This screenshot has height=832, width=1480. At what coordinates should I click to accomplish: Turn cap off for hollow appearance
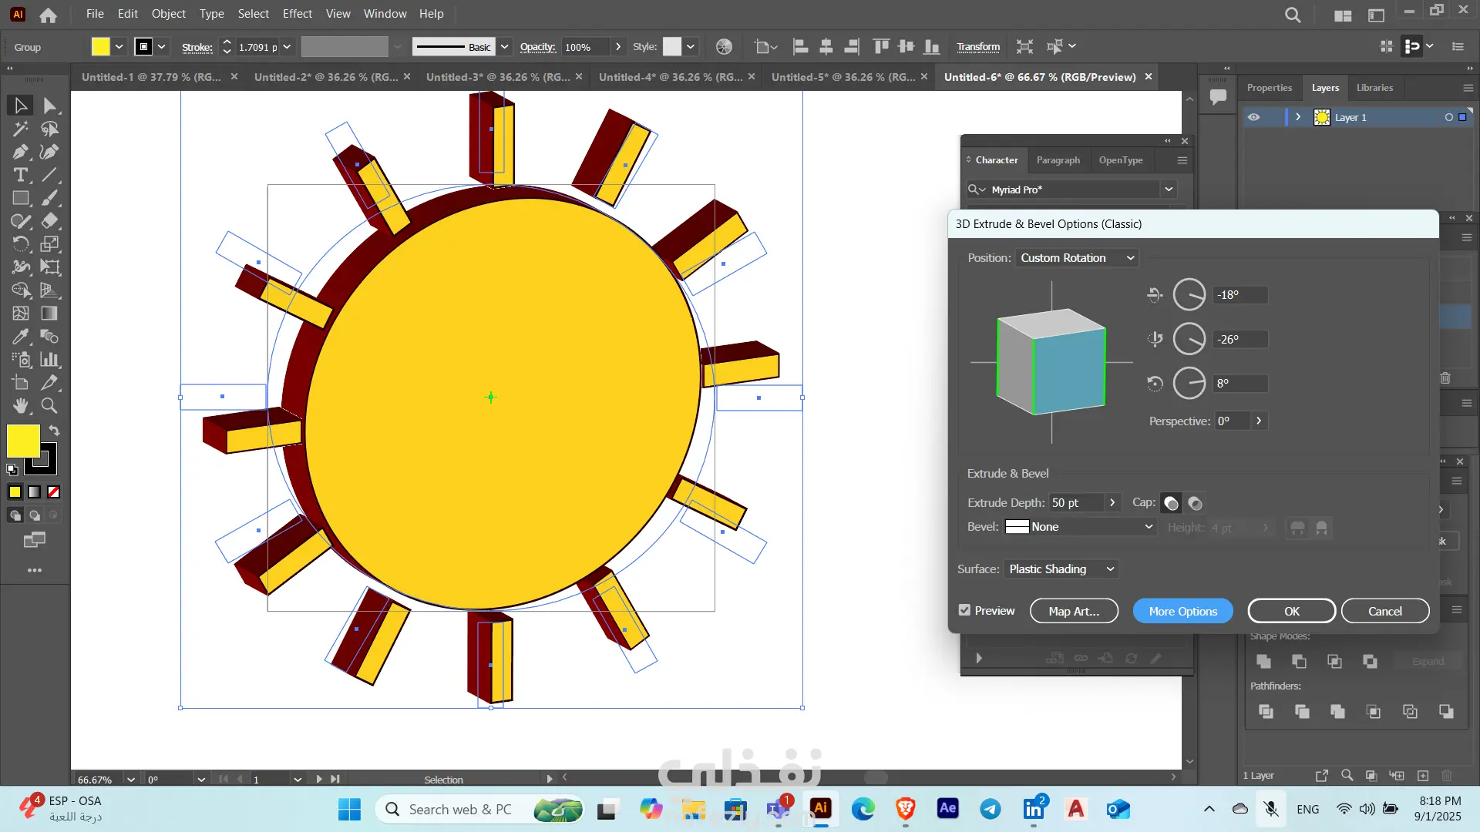point(1195,503)
